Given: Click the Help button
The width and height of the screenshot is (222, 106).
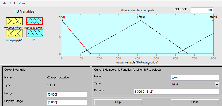Looking at the screenshot, I should click(118, 102).
